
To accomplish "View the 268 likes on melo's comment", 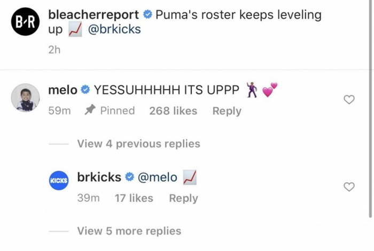I will [173, 111].
